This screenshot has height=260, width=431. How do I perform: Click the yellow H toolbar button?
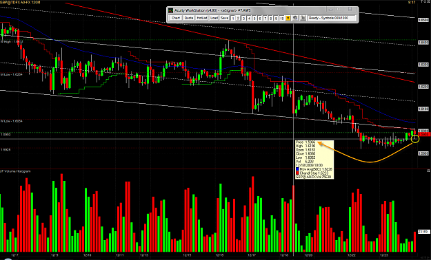click(288, 18)
